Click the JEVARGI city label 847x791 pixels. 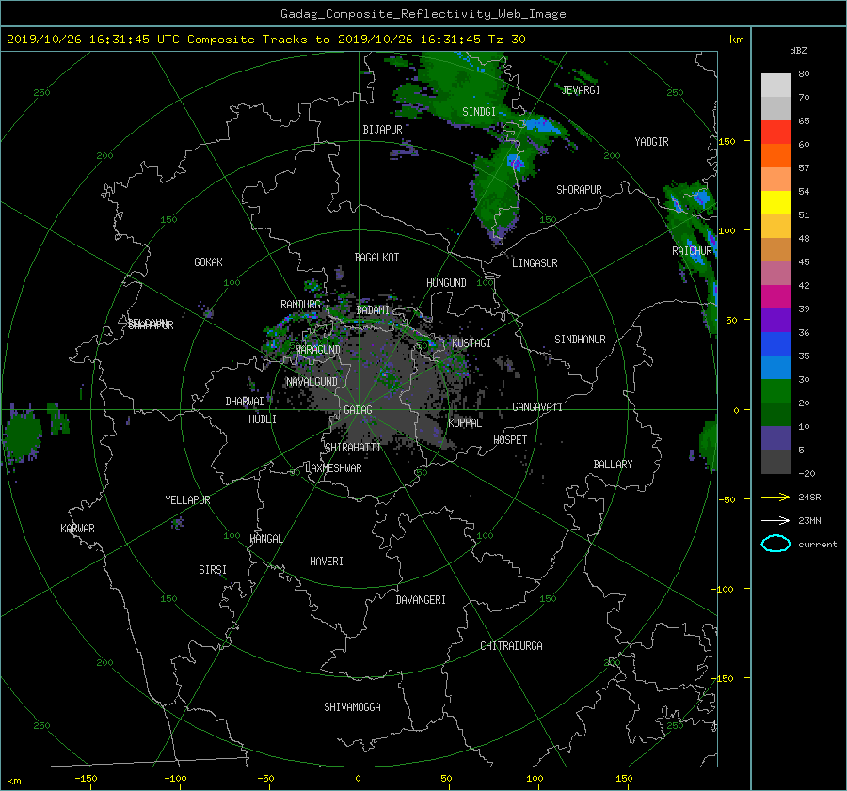coord(581,90)
